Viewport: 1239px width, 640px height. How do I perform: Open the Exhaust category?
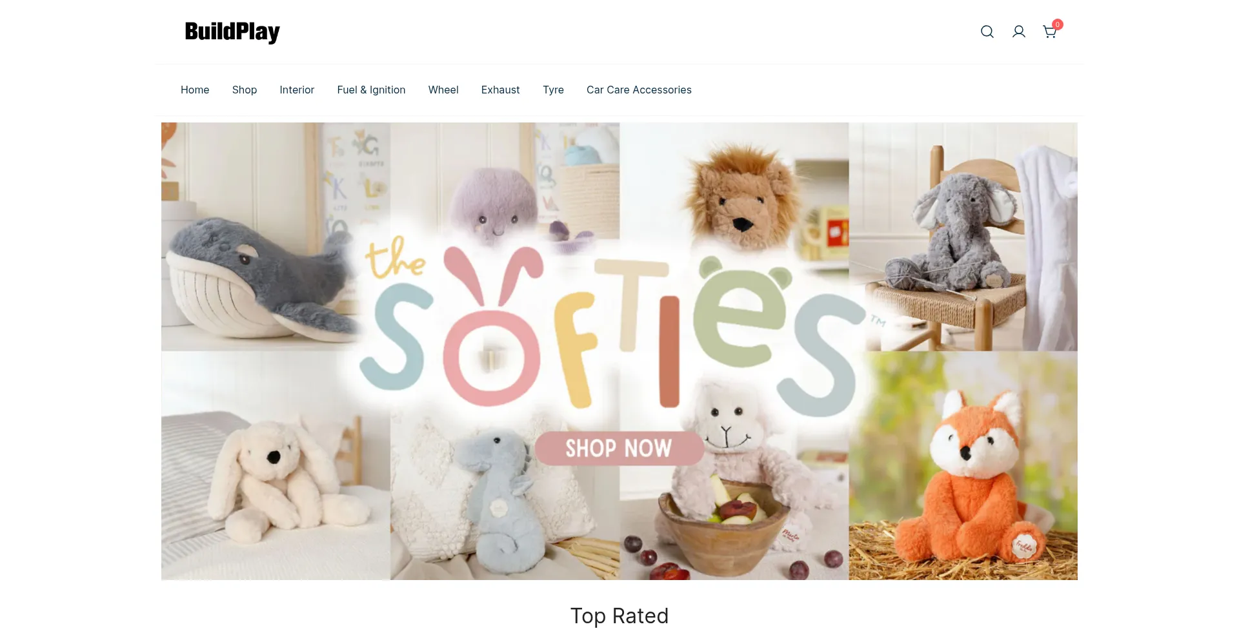pyautogui.click(x=500, y=90)
